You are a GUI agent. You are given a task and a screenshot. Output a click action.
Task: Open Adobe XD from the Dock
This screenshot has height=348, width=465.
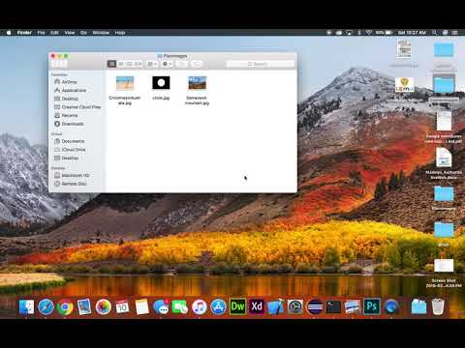coord(257,306)
